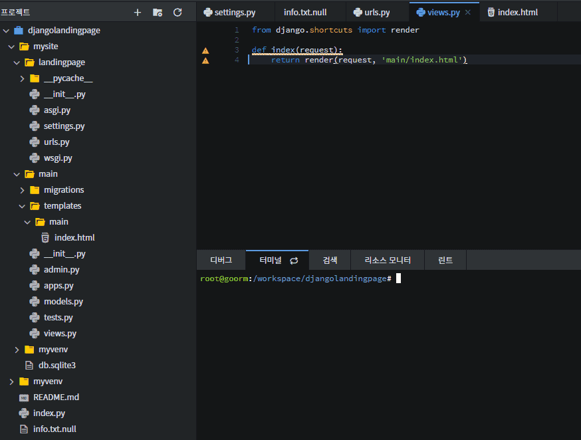This screenshot has height=440, width=581.
Task: Open __init__.py under main app folder
Action: 64,254
